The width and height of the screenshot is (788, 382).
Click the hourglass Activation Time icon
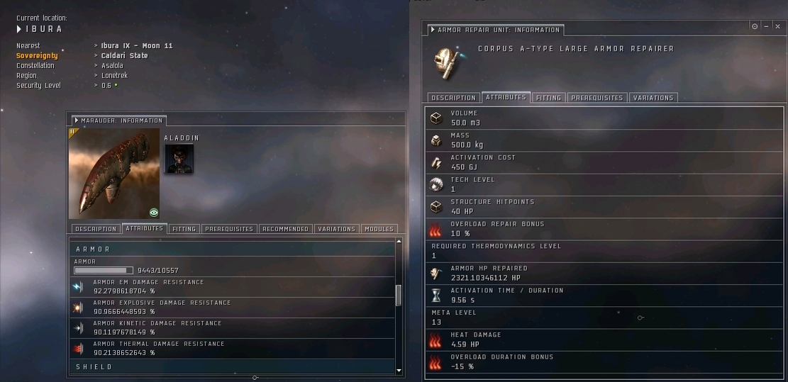pos(435,296)
